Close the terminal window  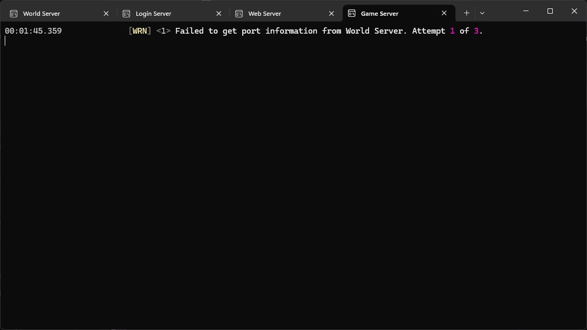pyautogui.click(x=574, y=11)
